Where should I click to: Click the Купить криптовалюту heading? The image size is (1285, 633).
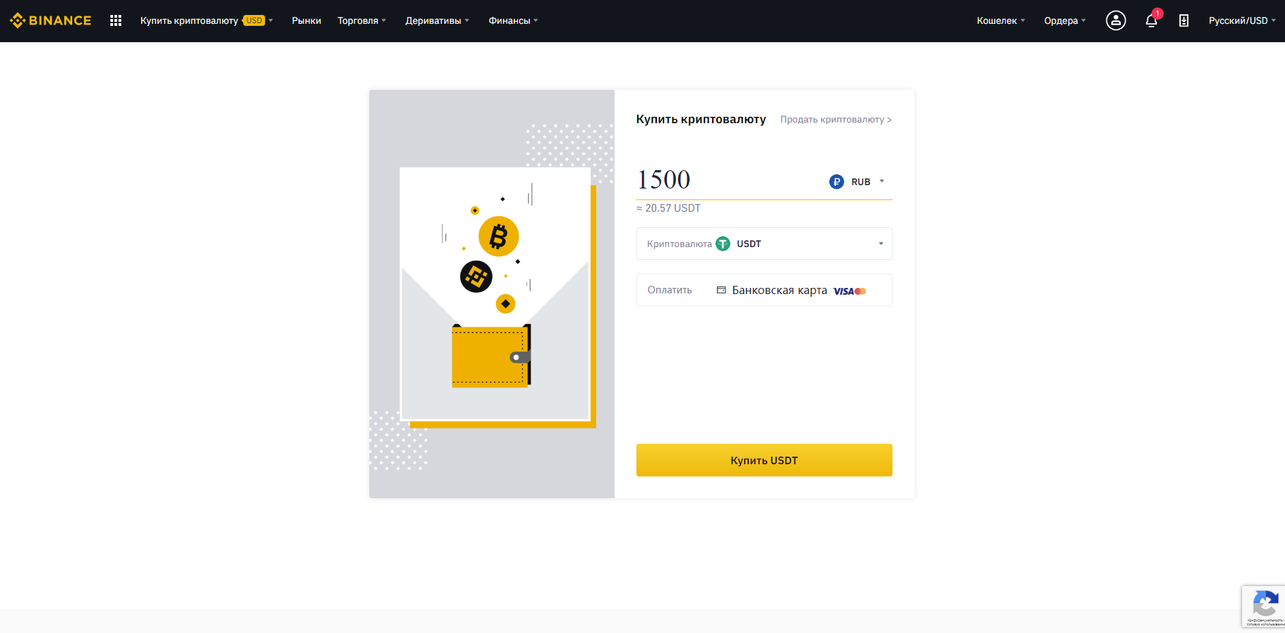701,119
